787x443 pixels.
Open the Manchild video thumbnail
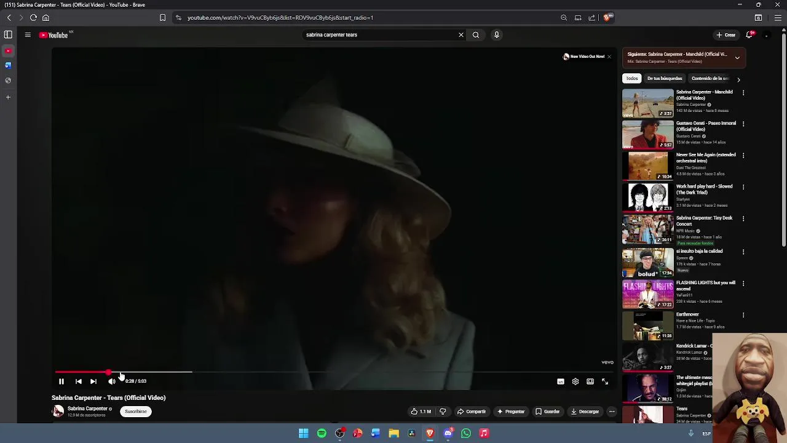(648, 103)
